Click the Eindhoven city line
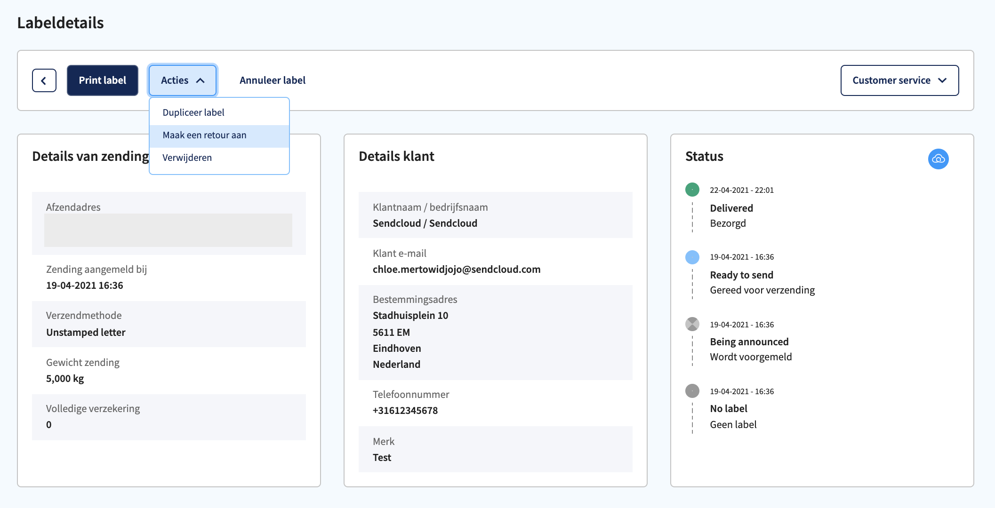Viewport: 995px width, 508px height. [x=397, y=349]
